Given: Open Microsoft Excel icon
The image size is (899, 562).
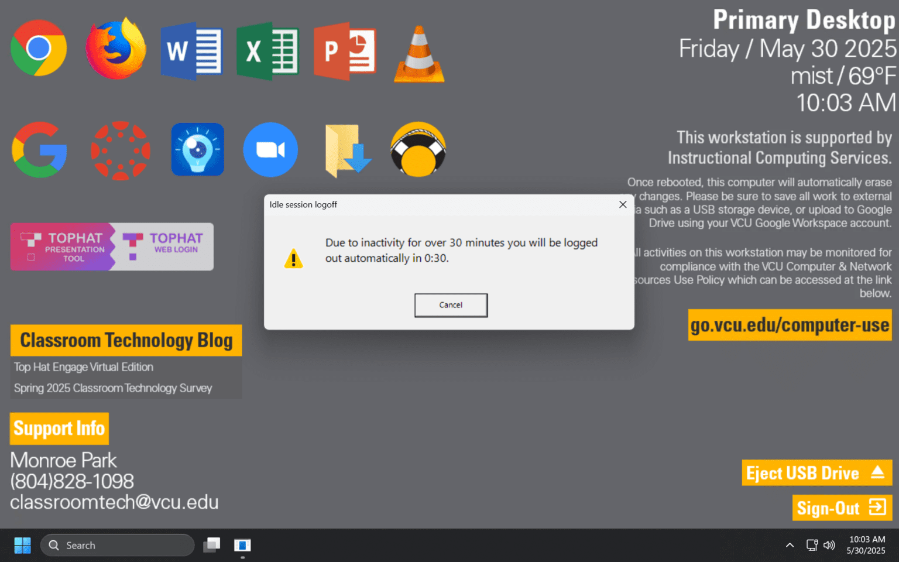Looking at the screenshot, I should coord(268,51).
